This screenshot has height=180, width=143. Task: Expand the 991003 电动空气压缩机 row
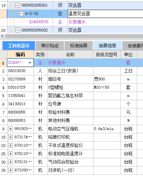pyautogui.click(x=10, y=129)
